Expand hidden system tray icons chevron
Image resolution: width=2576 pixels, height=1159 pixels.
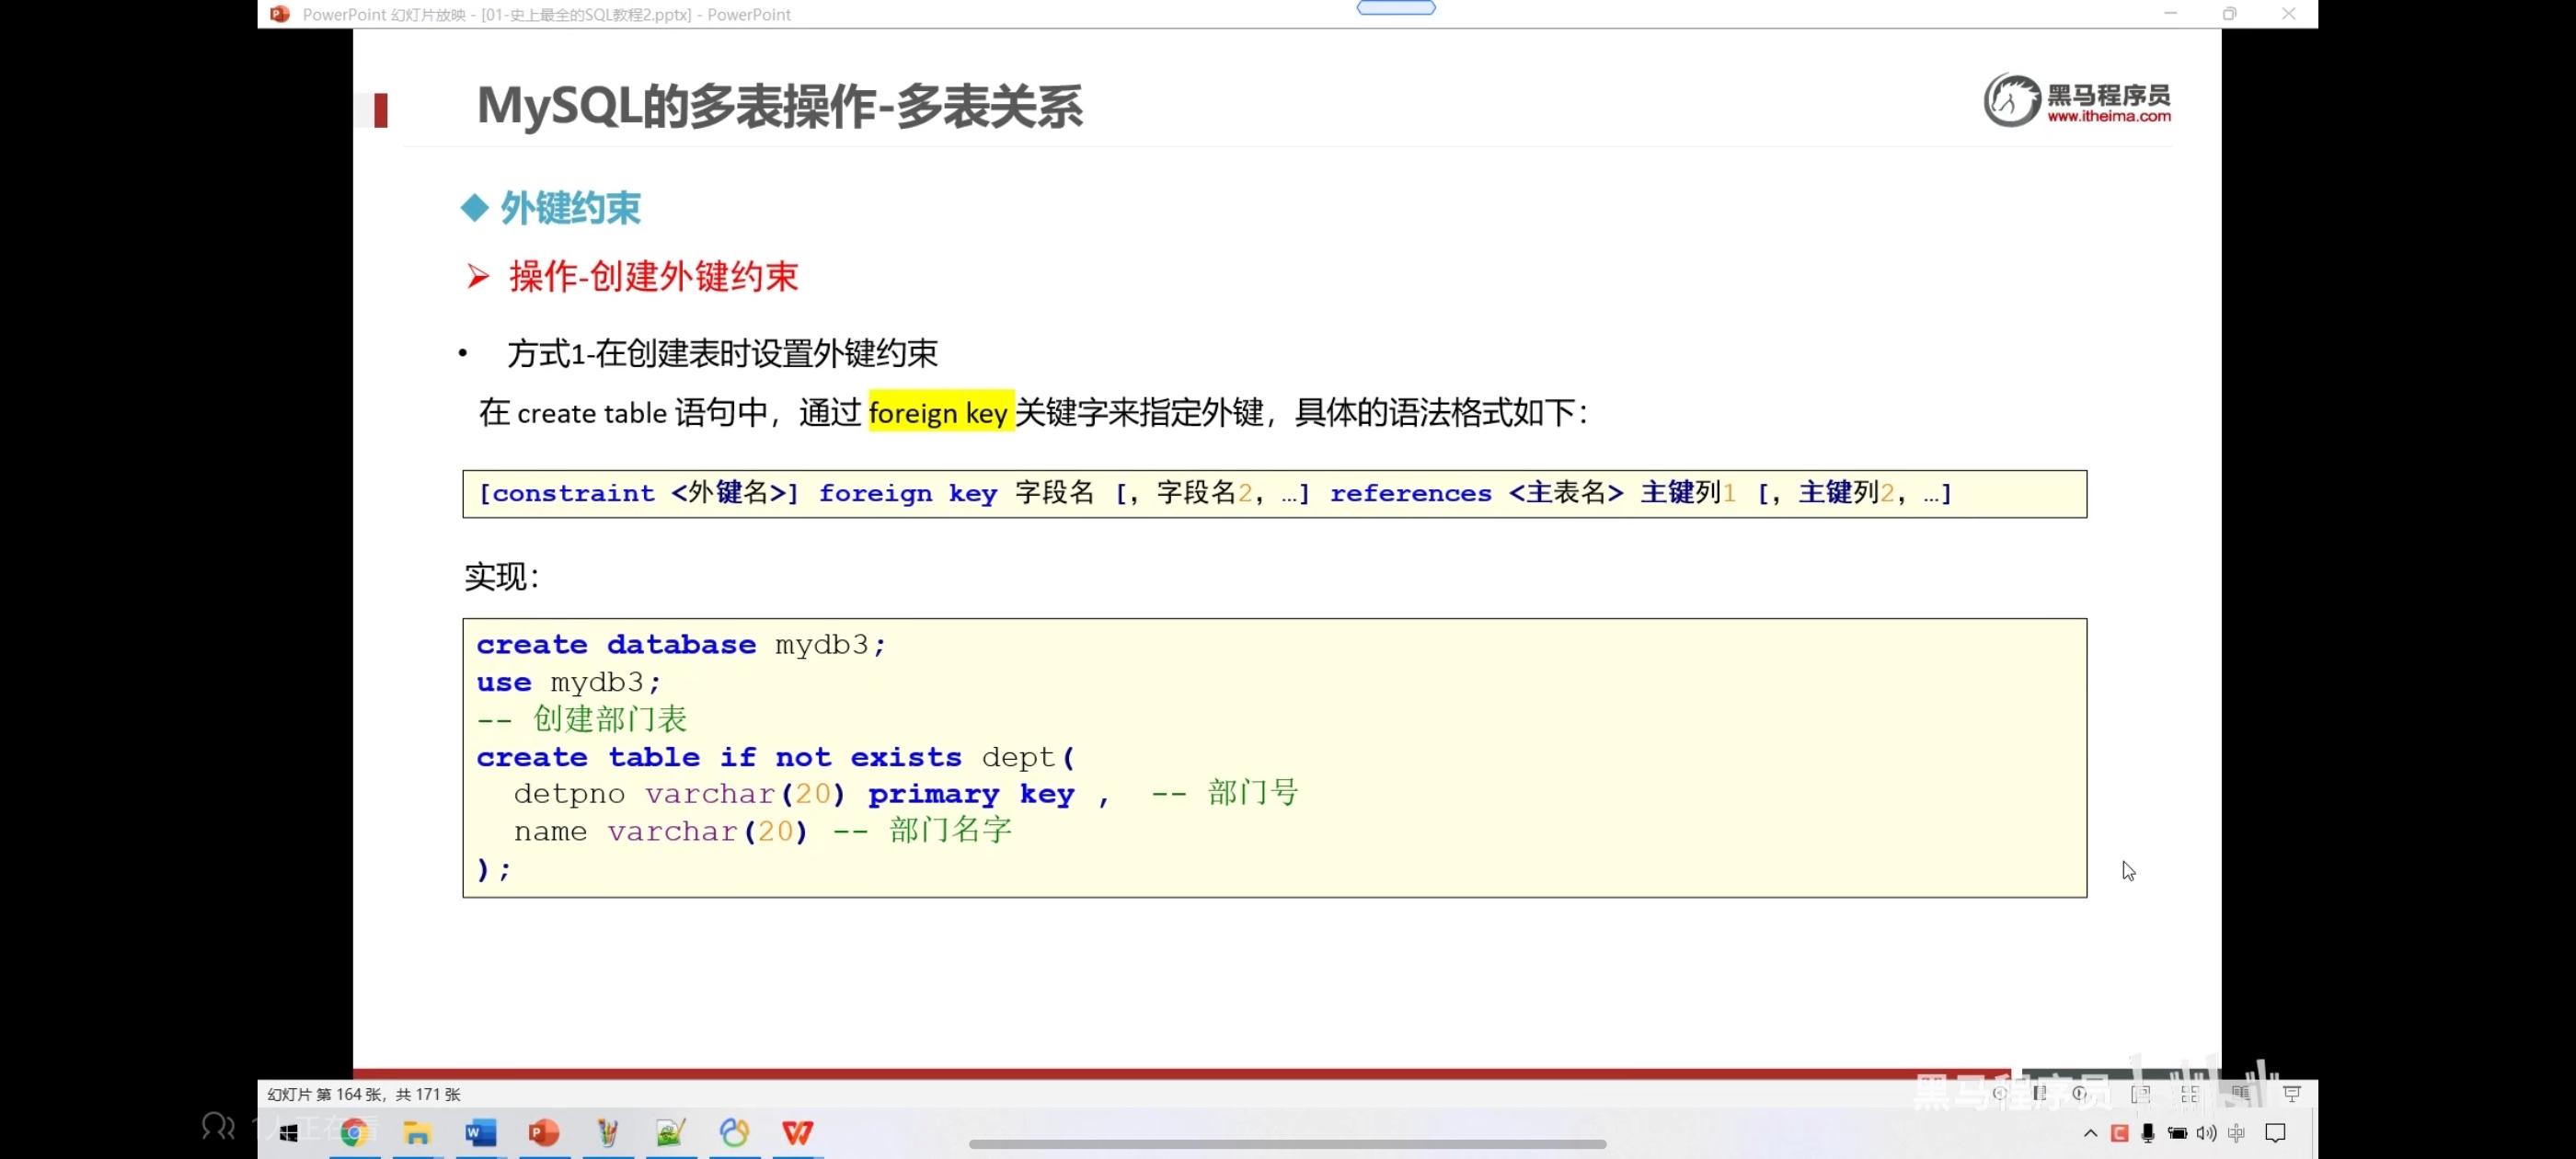2090,1132
